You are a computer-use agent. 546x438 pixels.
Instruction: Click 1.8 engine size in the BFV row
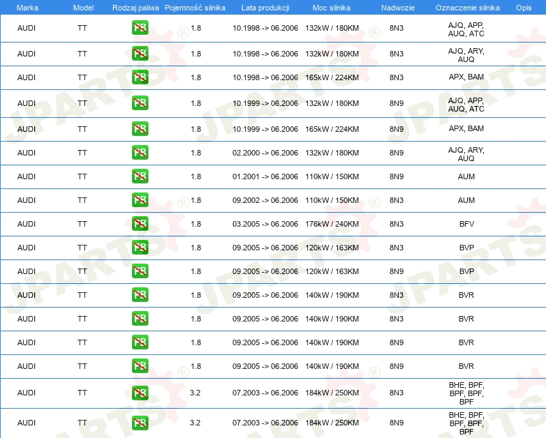195,224
